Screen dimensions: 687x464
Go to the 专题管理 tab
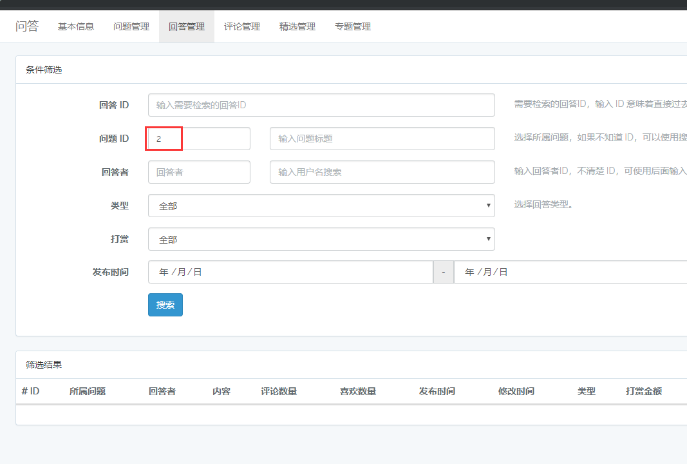click(x=352, y=26)
